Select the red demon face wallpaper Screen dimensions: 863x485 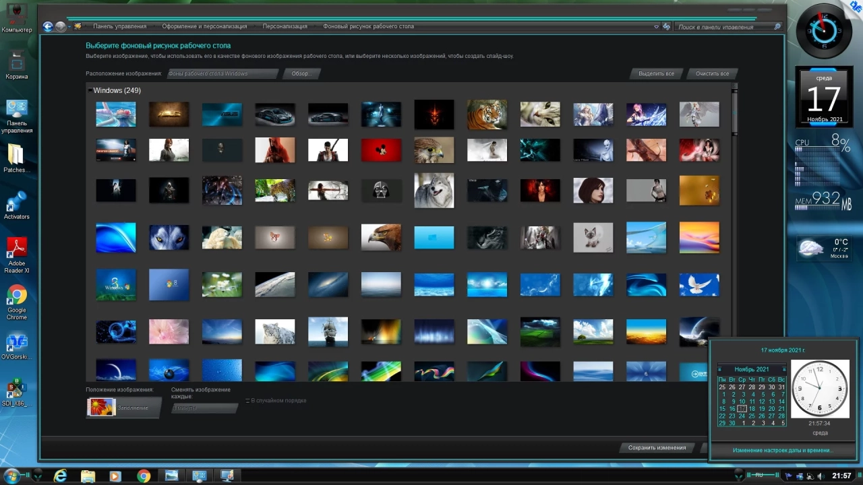tap(434, 115)
